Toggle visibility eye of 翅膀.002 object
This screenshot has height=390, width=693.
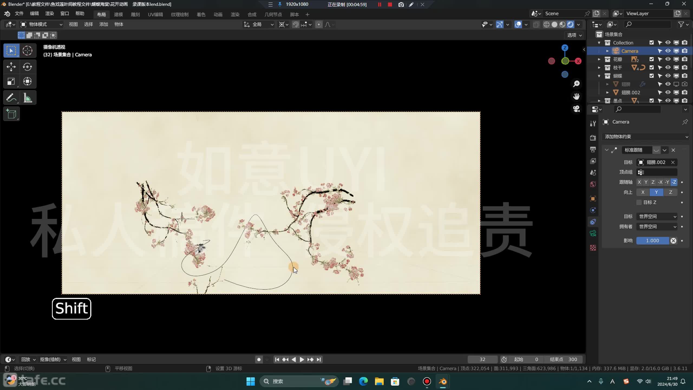click(668, 92)
